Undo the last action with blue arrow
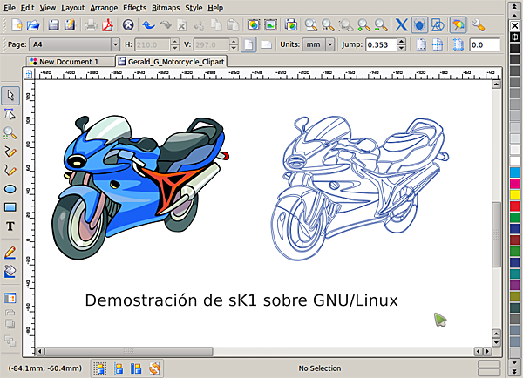 tap(148, 25)
